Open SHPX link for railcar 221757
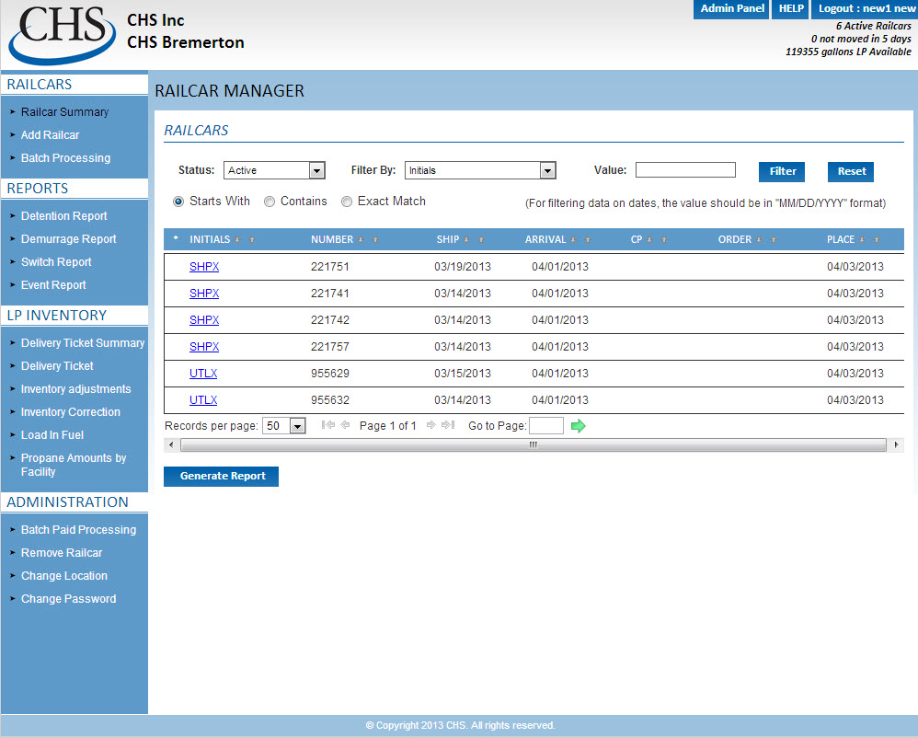Screen dimensions: 918x738 click(204, 347)
